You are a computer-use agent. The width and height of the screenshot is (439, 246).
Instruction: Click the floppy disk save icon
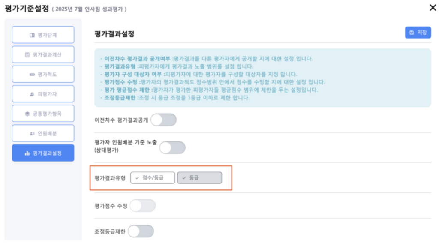[412, 33]
